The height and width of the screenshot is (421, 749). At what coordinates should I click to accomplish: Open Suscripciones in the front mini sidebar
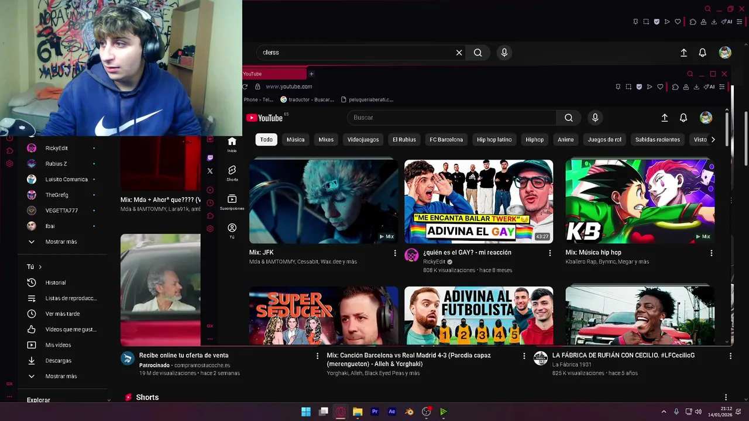pyautogui.click(x=232, y=202)
